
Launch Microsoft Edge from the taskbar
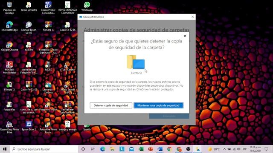(103, 149)
